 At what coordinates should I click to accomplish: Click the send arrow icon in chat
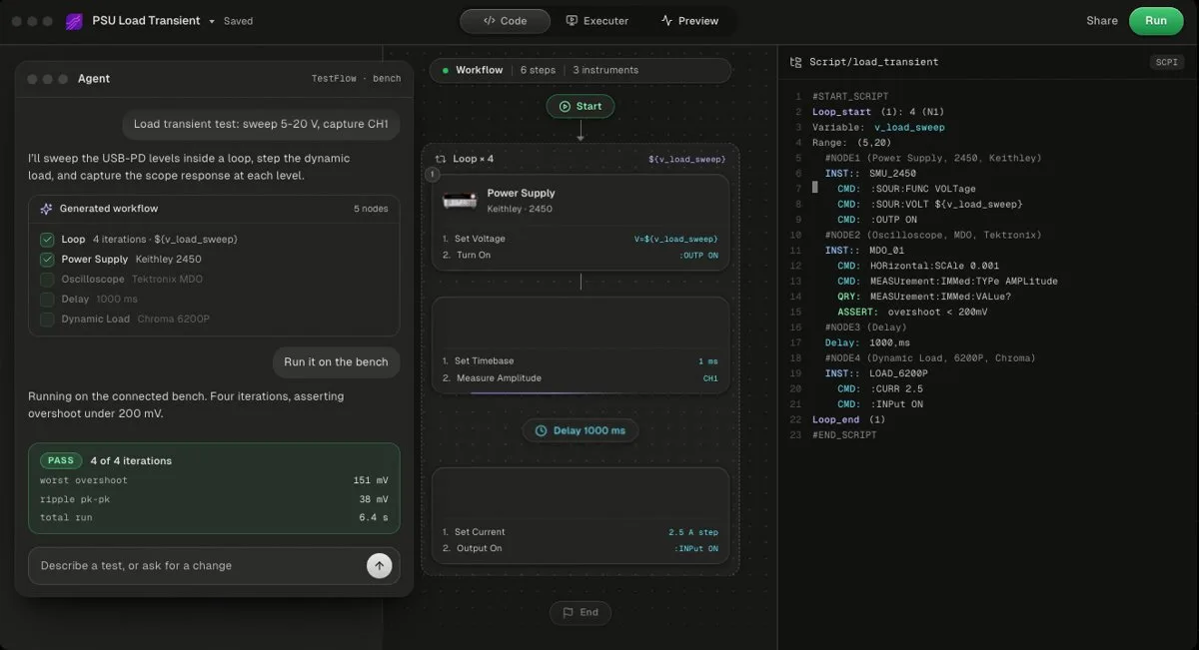pyautogui.click(x=379, y=565)
